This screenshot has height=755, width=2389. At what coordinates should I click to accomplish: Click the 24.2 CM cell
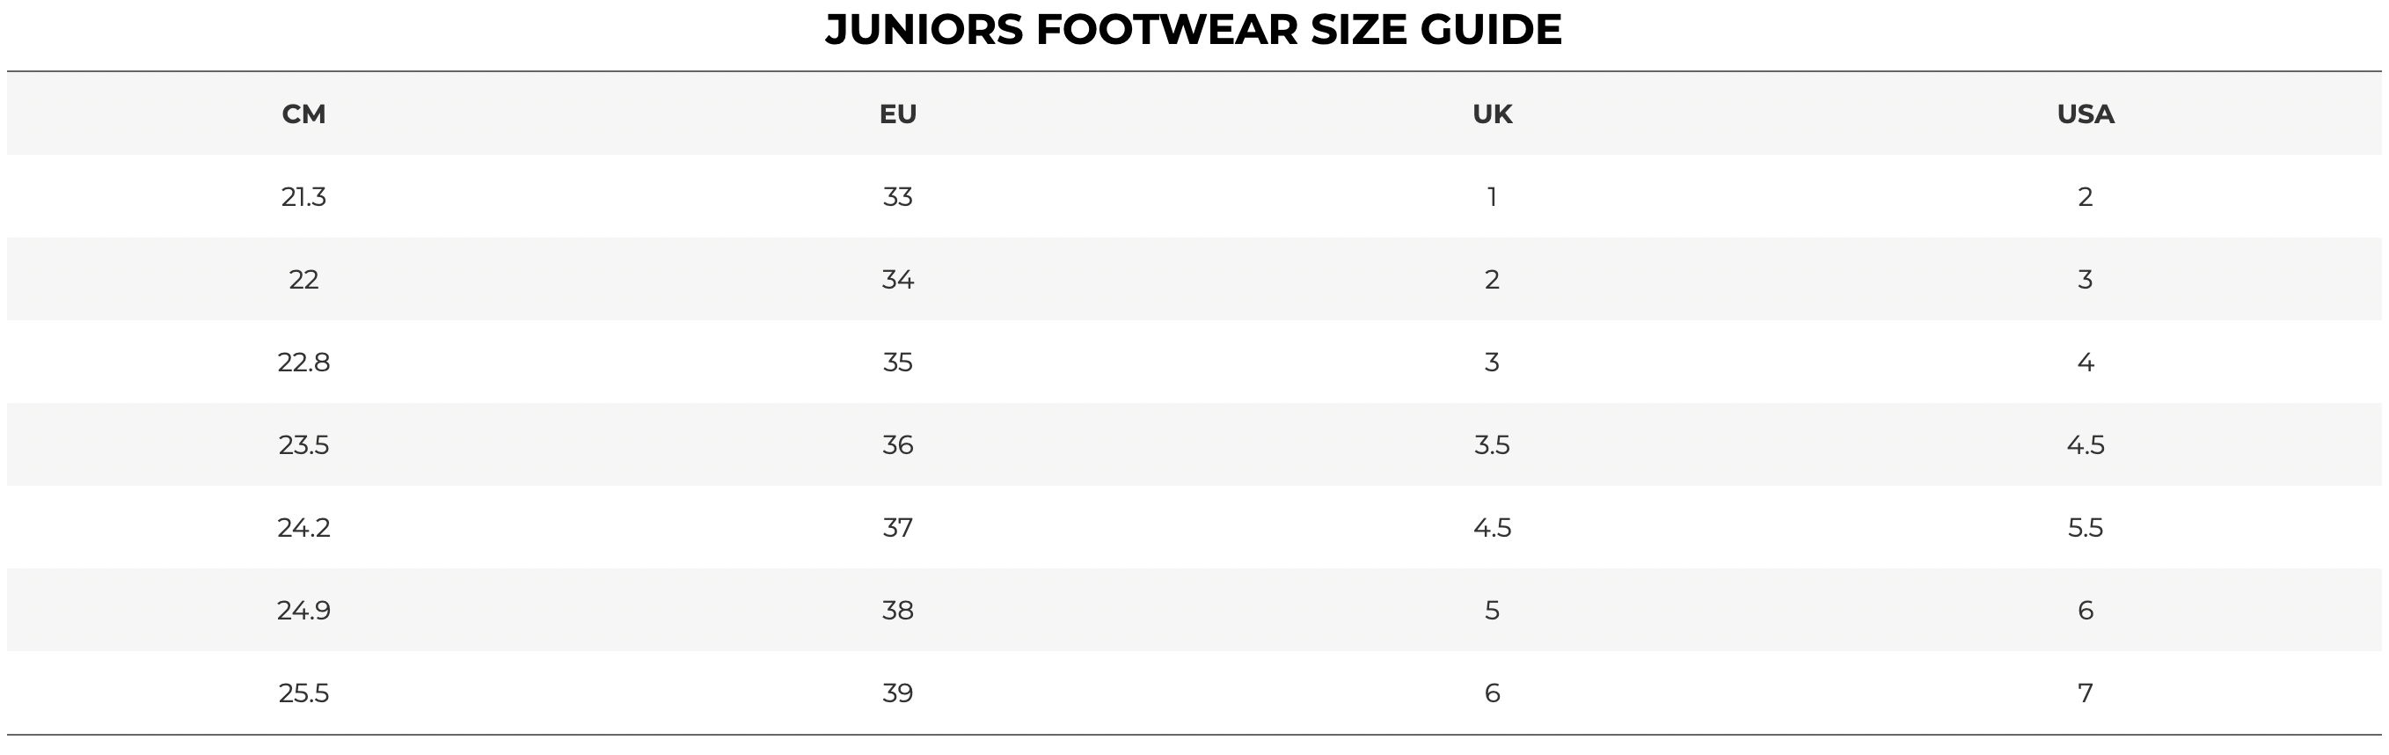point(303,528)
